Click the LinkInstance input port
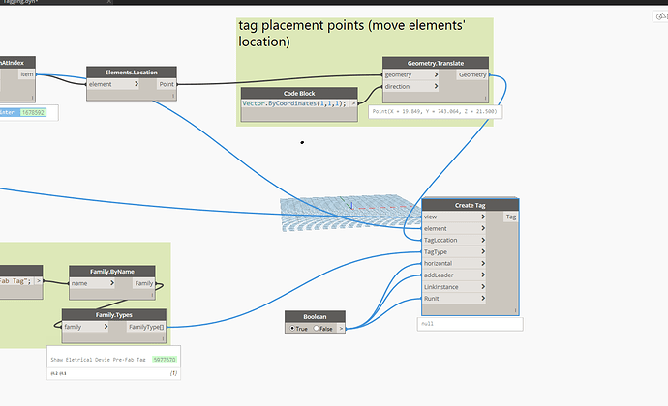Viewport: 668px width, 406px height. (455, 287)
